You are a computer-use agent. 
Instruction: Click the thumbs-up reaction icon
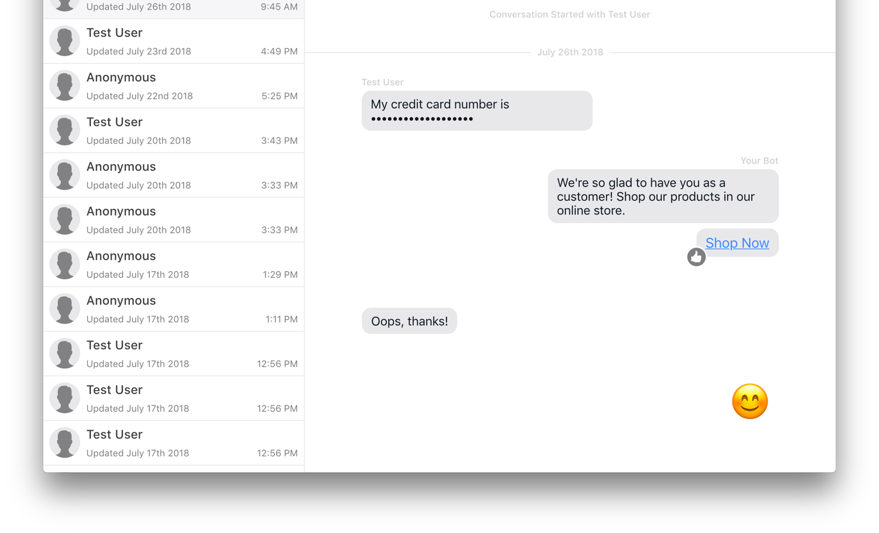(x=696, y=257)
